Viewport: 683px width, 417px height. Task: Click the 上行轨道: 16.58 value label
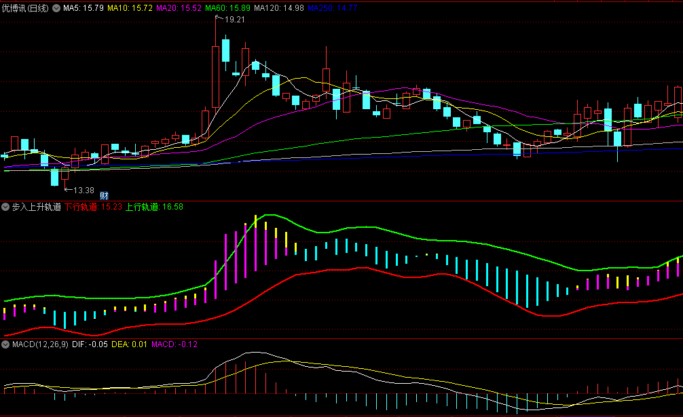[x=154, y=207]
